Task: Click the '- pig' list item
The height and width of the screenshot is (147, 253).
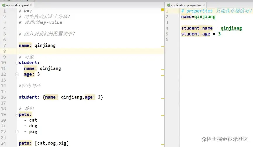Action: [31, 132]
